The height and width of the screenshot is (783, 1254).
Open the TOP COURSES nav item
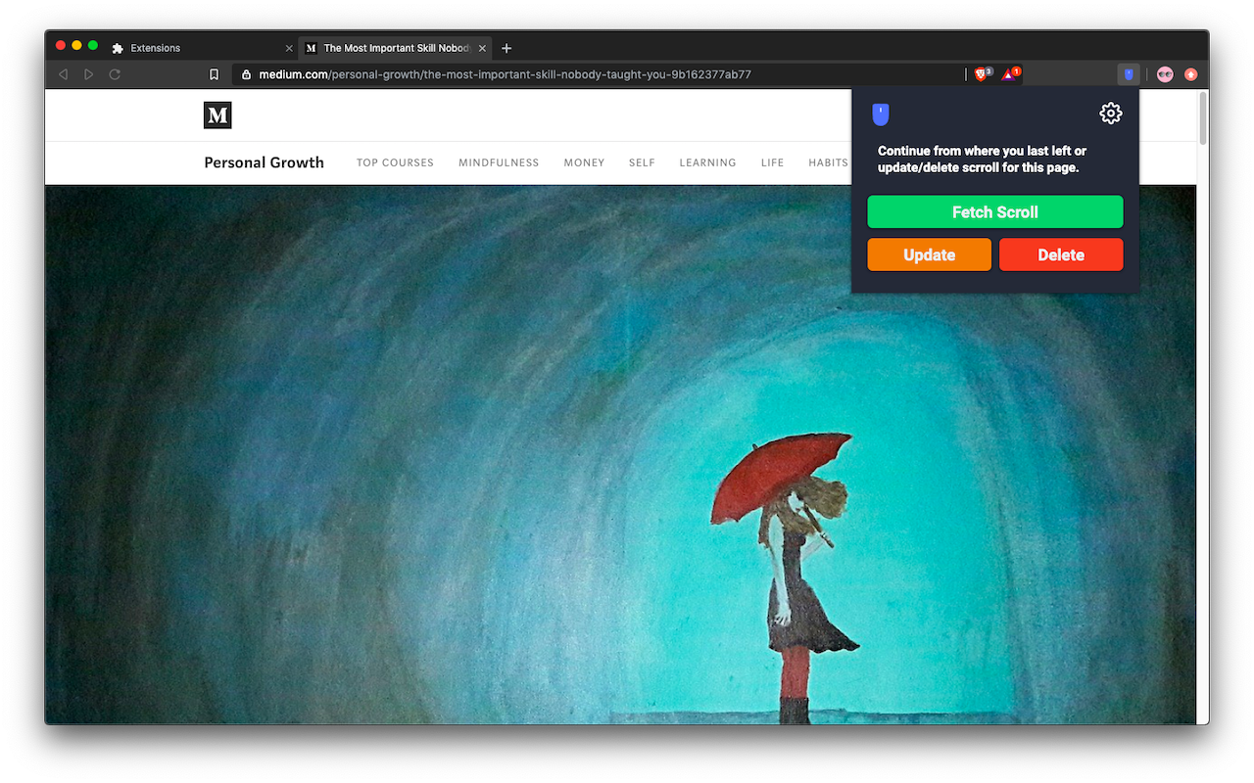click(395, 162)
